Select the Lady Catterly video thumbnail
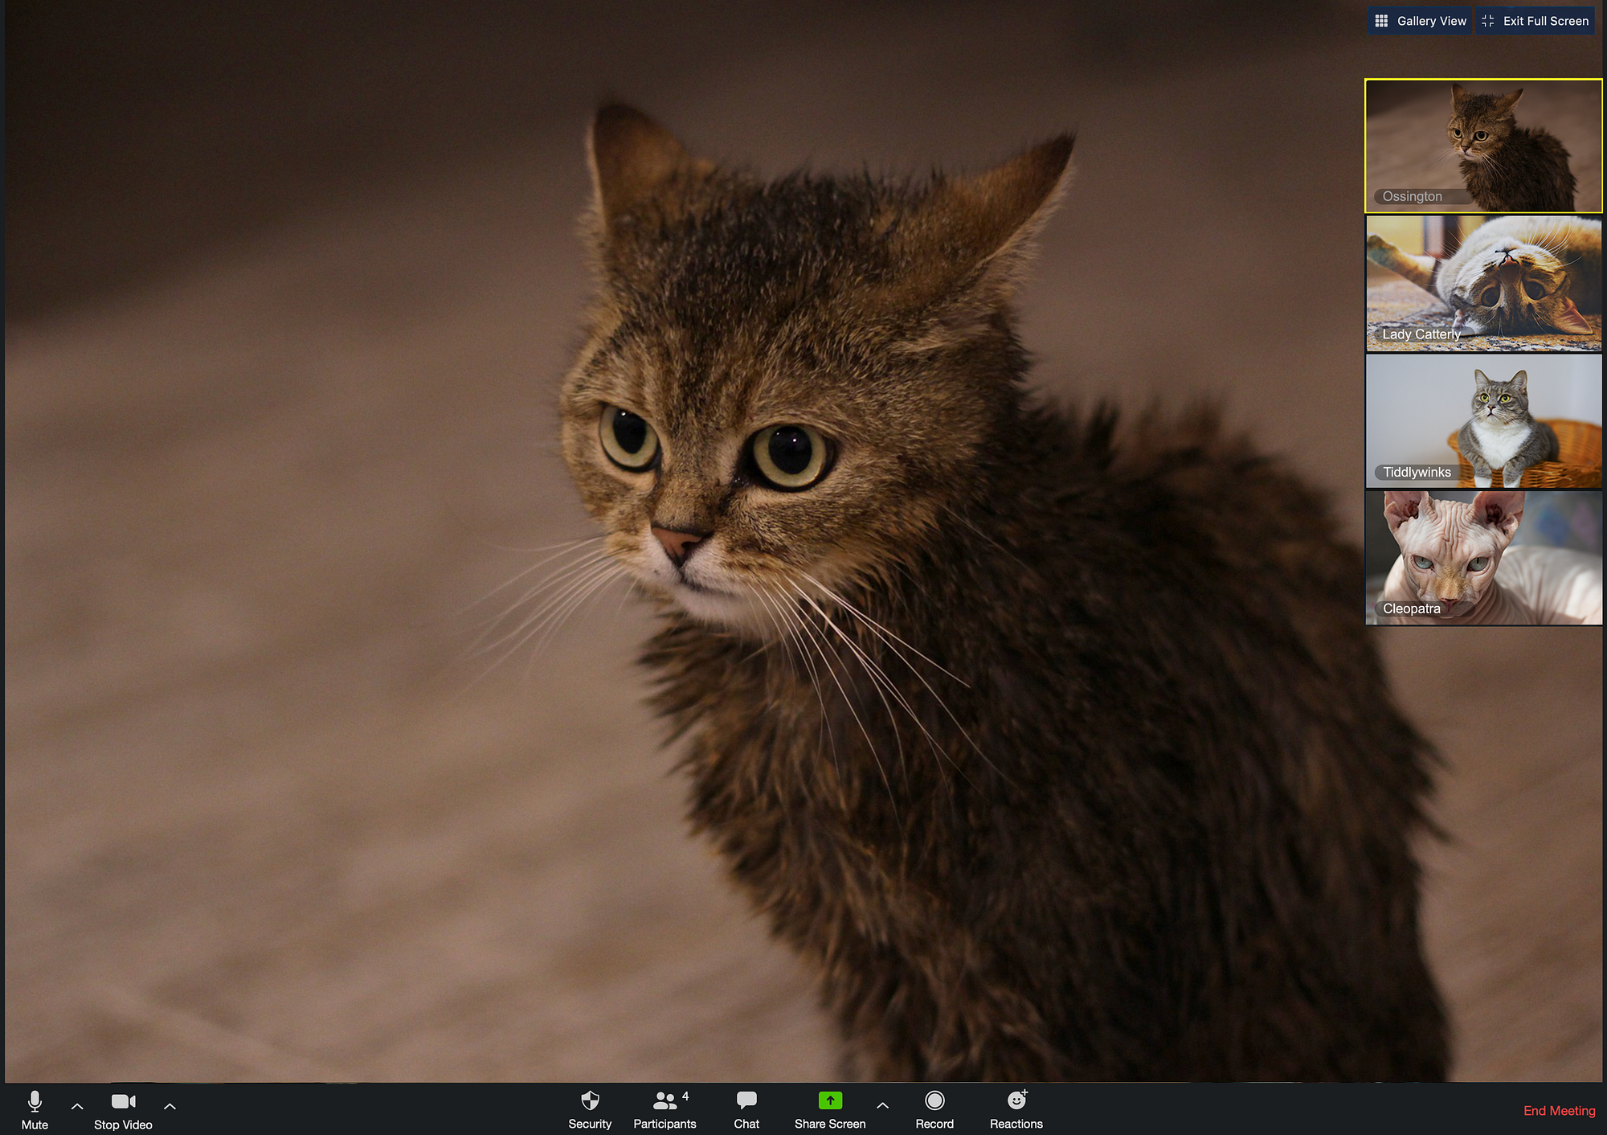The image size is (1607, 1135). (1483, 284)
